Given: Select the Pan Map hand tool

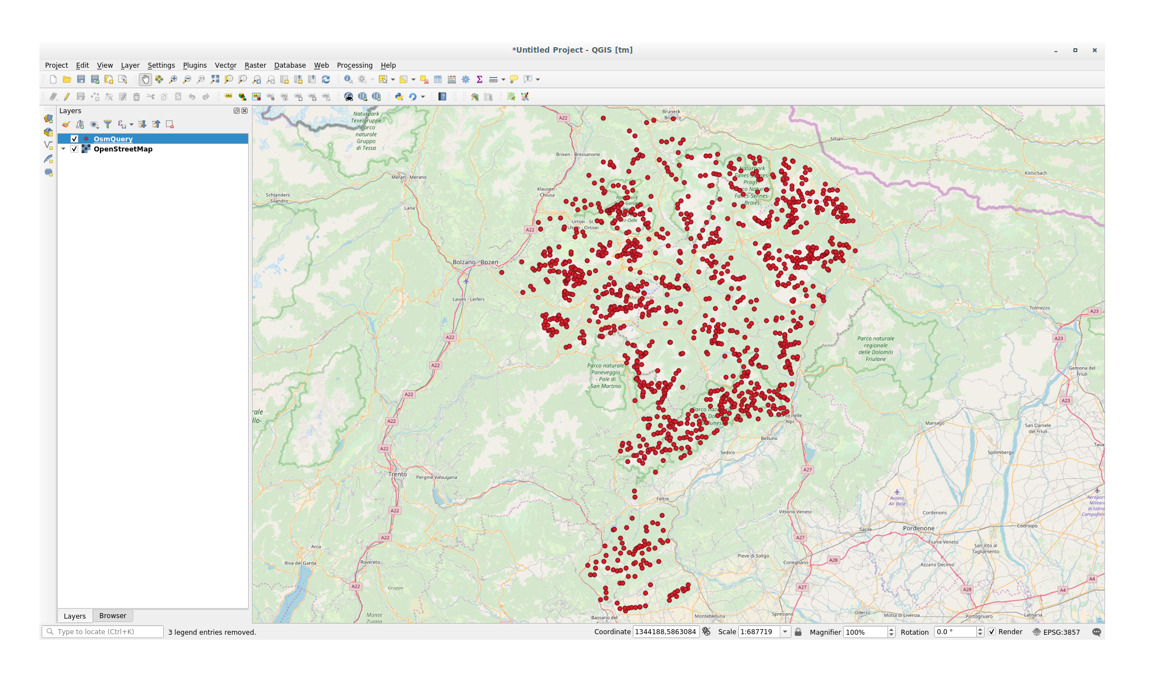Looking at the screenshot, I should [x=145, y=79].
